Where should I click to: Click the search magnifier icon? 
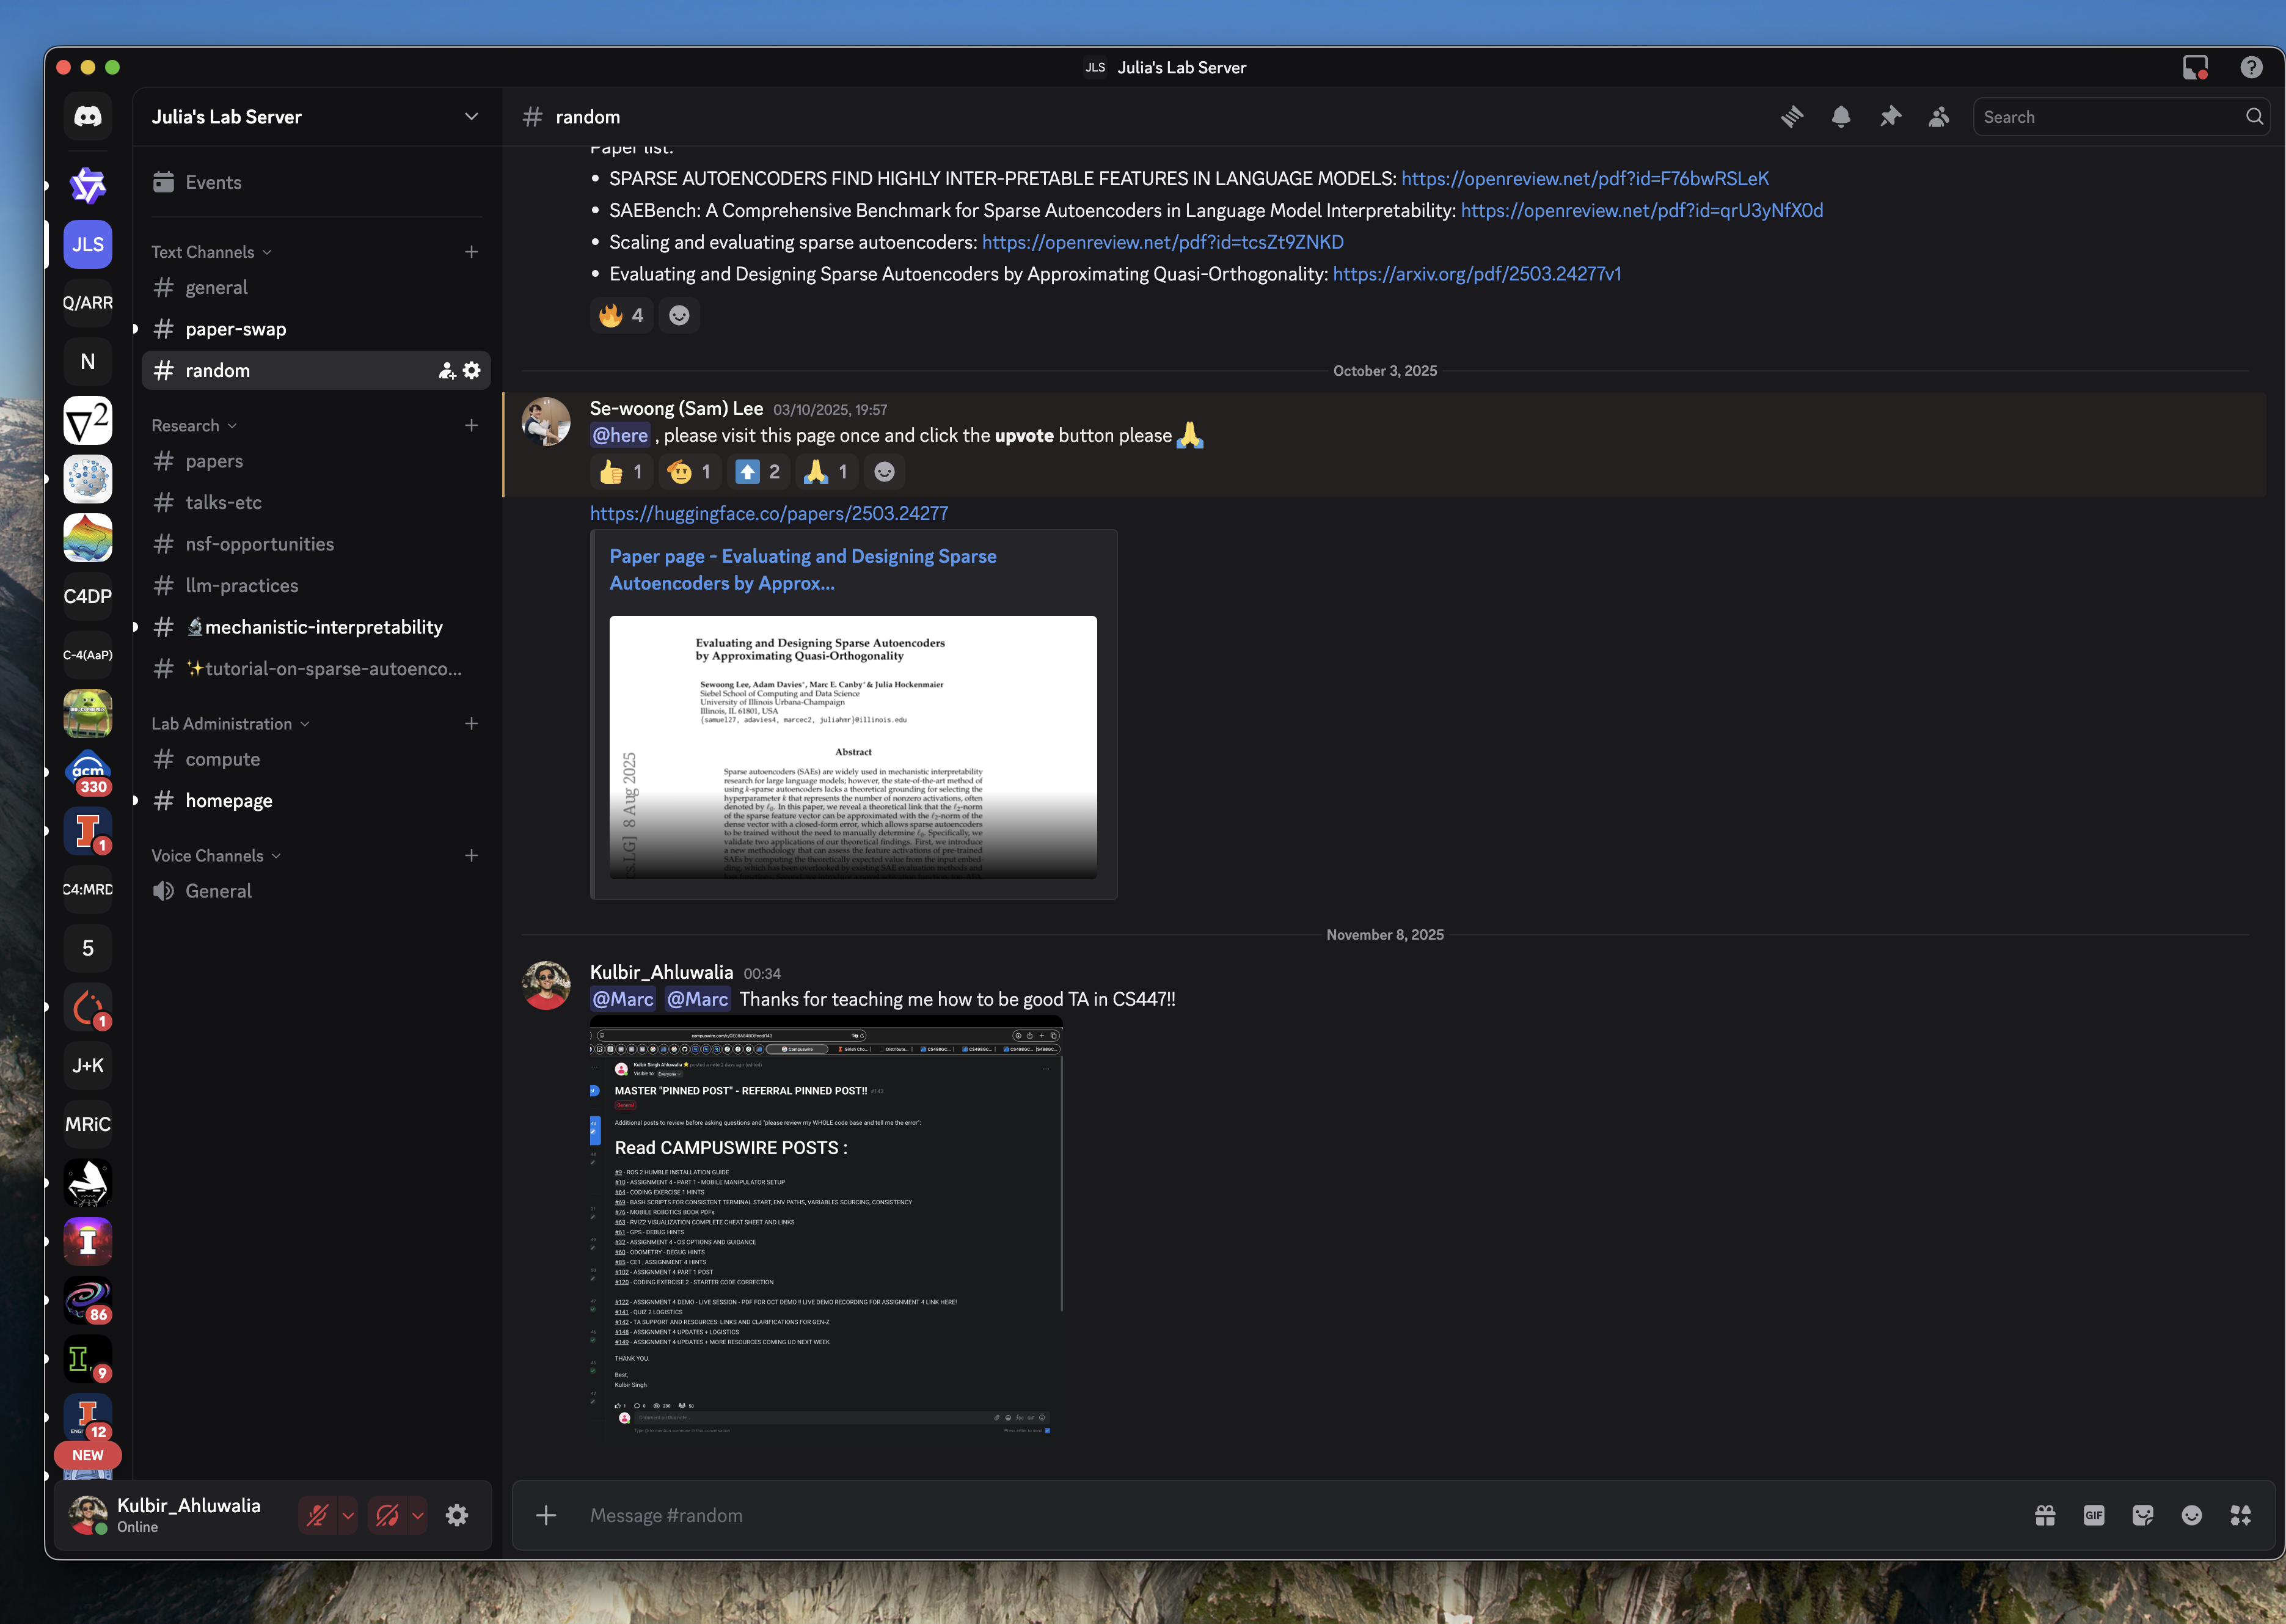tap(2254, 117)
